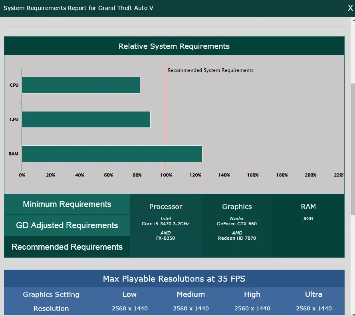Click 2560 x 1440 under Low
The image size is (355, 316).
coord(129,308)
